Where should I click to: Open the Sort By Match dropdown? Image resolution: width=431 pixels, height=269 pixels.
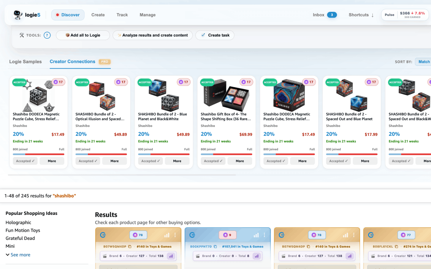pos(424,62)
